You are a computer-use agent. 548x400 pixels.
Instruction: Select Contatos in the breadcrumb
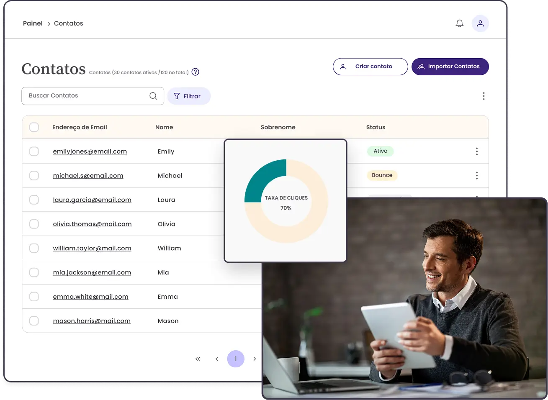68,23
